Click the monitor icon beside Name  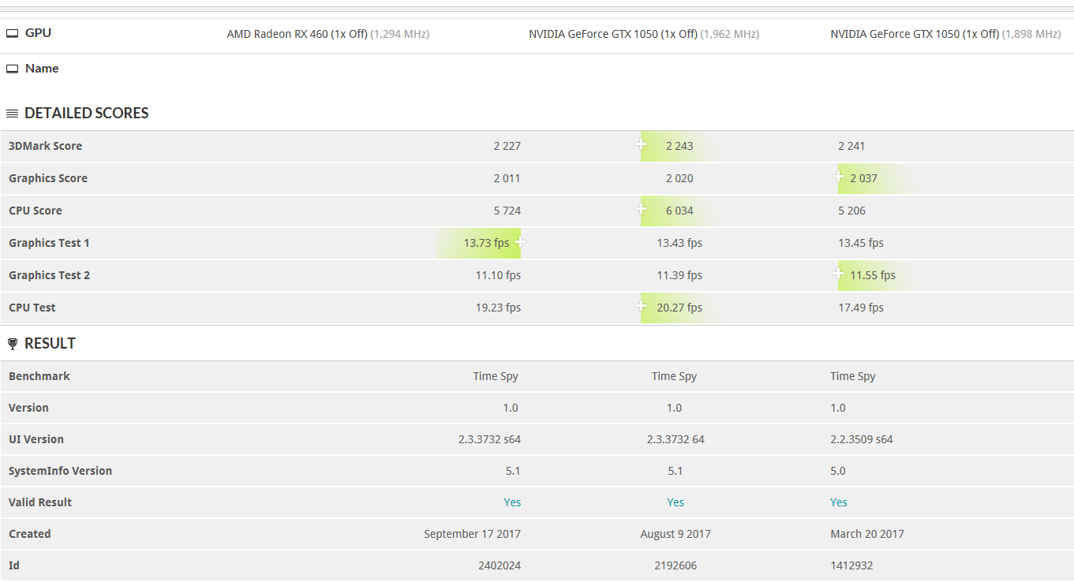tap(12, 69)
